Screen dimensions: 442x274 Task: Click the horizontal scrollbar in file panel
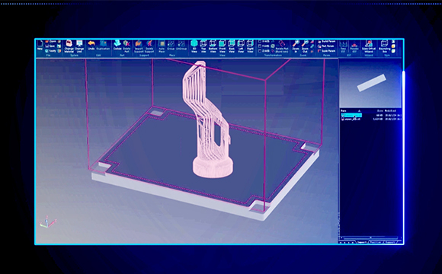[370, 238]
